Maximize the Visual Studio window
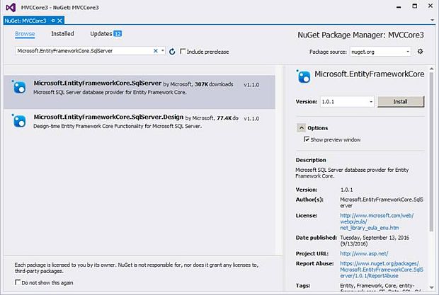This screenshot has height=295, width=439. pos(415,6)
